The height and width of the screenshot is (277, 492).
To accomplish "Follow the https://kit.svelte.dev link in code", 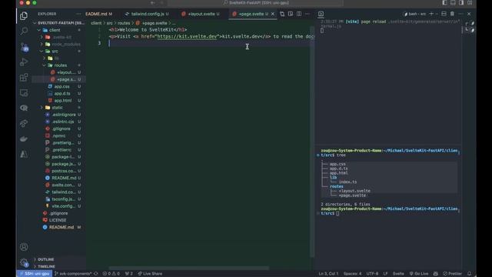I will point(188,36).
